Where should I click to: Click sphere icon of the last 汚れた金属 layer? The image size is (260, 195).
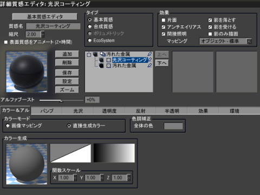pyautogui.click(x=101, y=66)
